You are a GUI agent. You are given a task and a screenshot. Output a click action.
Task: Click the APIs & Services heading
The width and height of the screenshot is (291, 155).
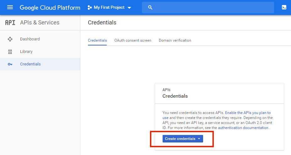(40, 23)
